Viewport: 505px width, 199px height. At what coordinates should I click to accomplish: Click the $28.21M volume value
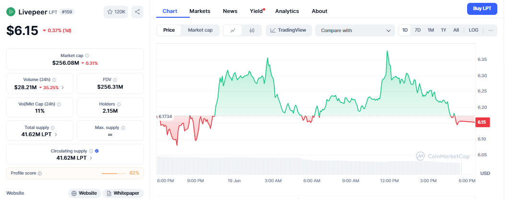(x=25, y=87)
